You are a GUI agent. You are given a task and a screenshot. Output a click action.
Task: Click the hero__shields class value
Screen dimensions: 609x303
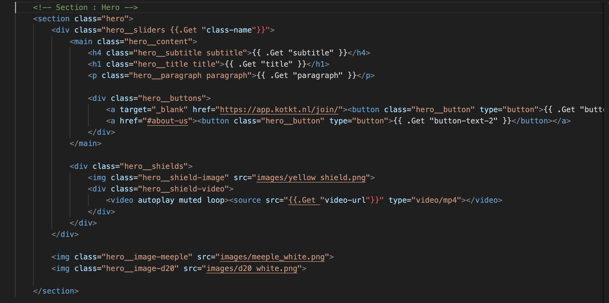tap(154, 166)
